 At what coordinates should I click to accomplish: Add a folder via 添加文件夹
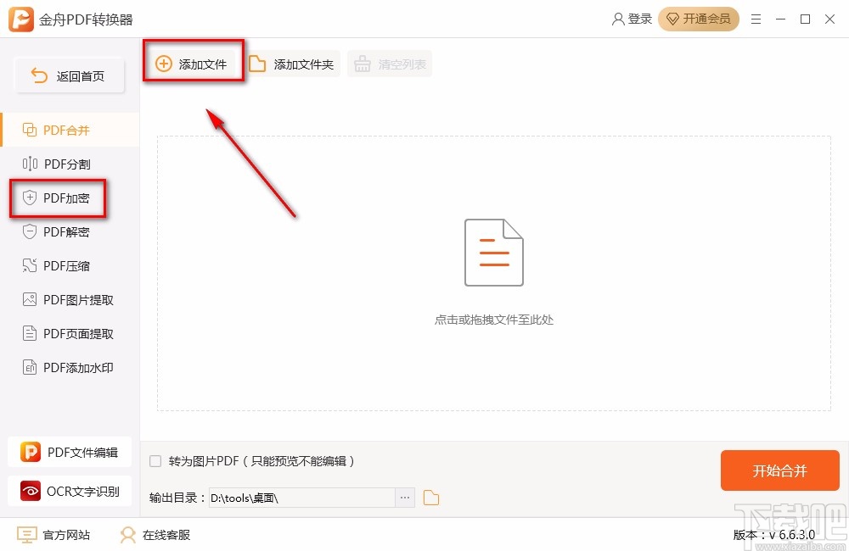pos(292,63)
